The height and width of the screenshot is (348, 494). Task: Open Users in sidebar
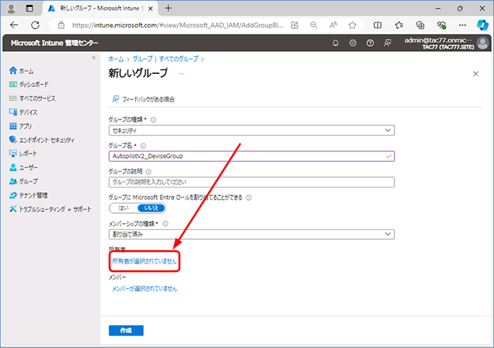(24, 167)
